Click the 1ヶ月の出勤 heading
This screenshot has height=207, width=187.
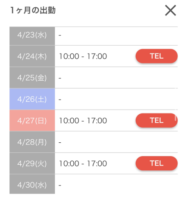[33, 10]
